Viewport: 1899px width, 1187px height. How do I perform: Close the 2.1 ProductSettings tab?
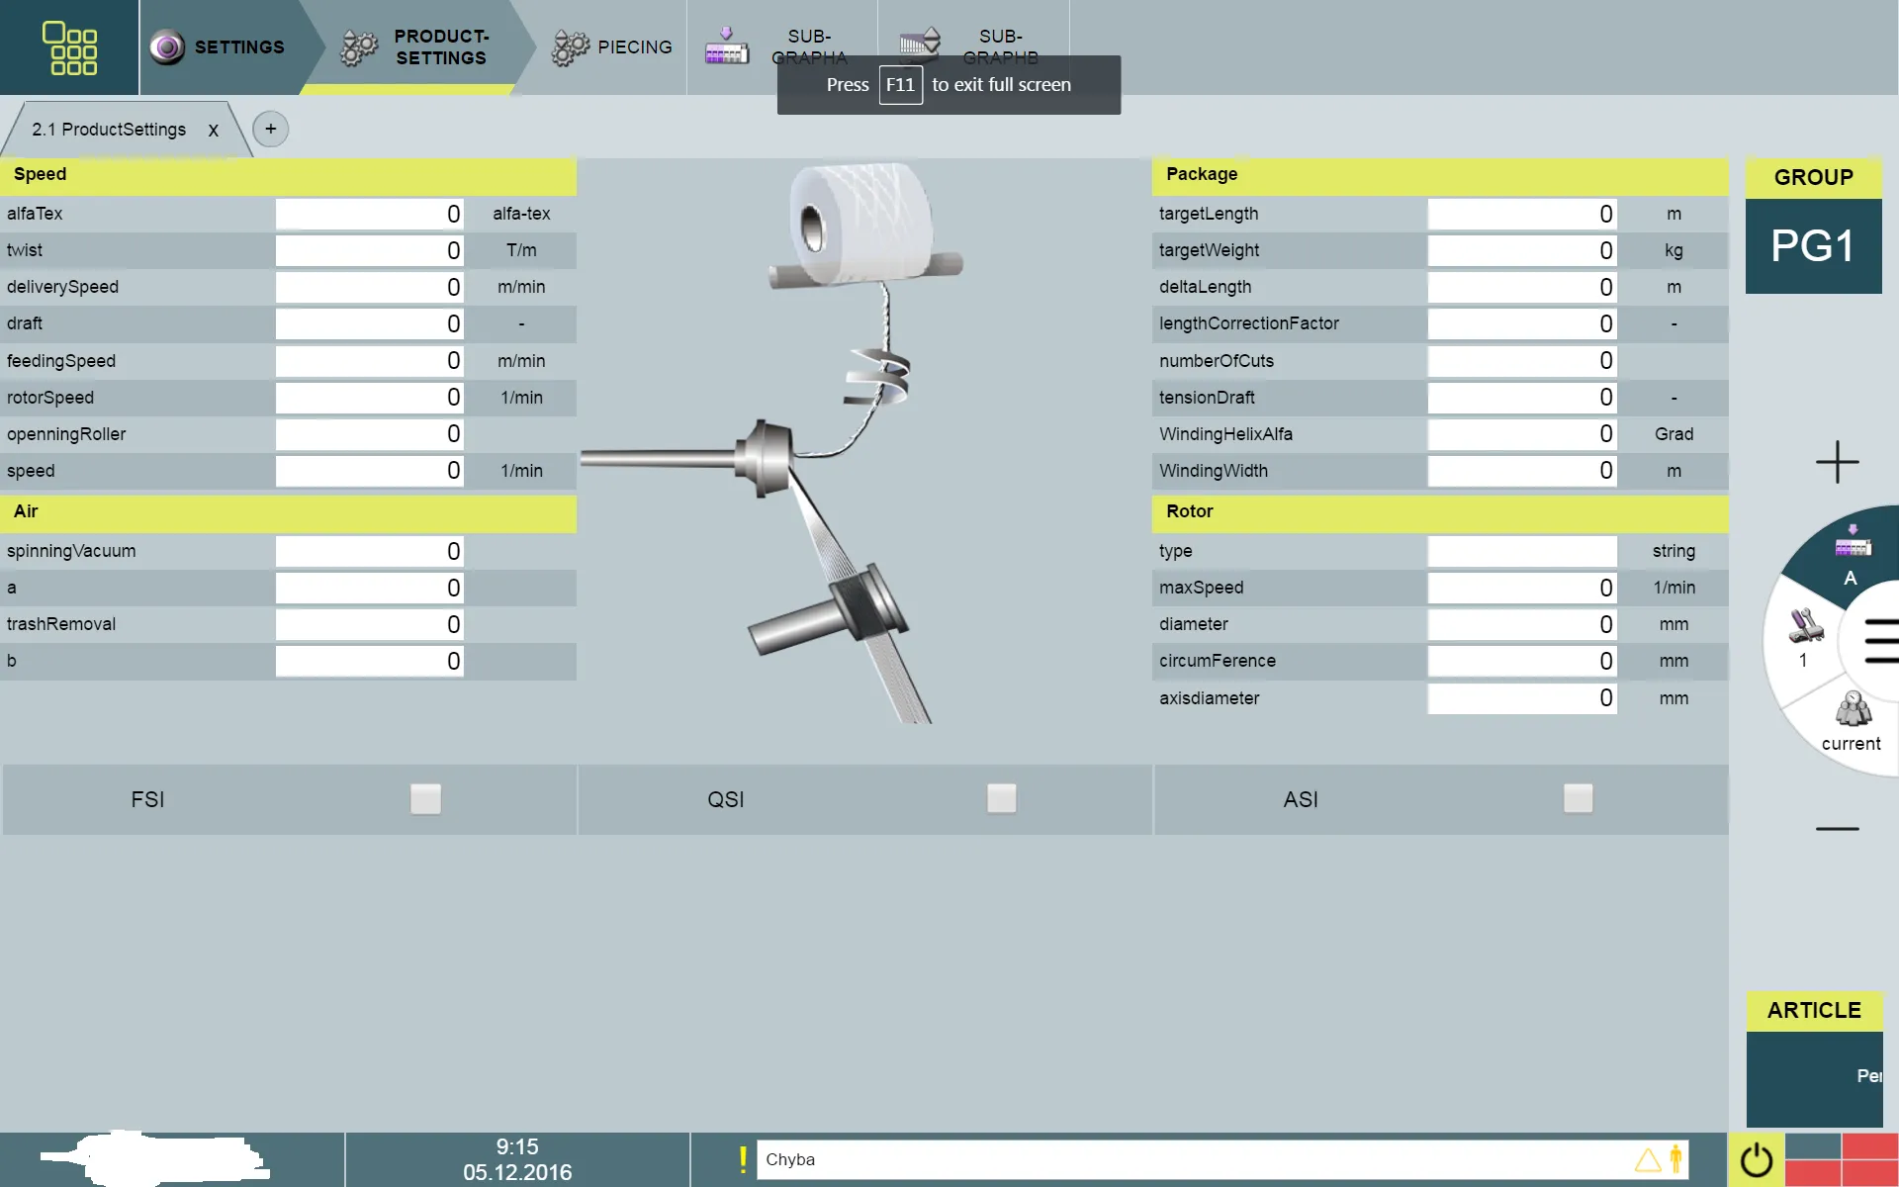pos(213,131)
